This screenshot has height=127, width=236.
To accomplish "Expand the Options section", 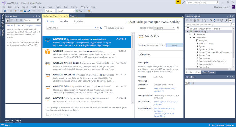I will pos(140,54).
